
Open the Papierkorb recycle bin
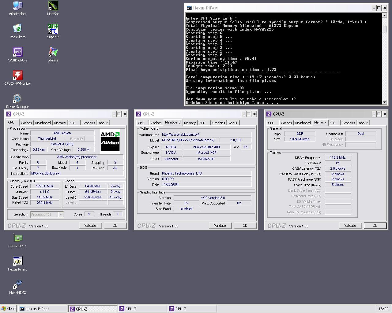tap(17, 31)
